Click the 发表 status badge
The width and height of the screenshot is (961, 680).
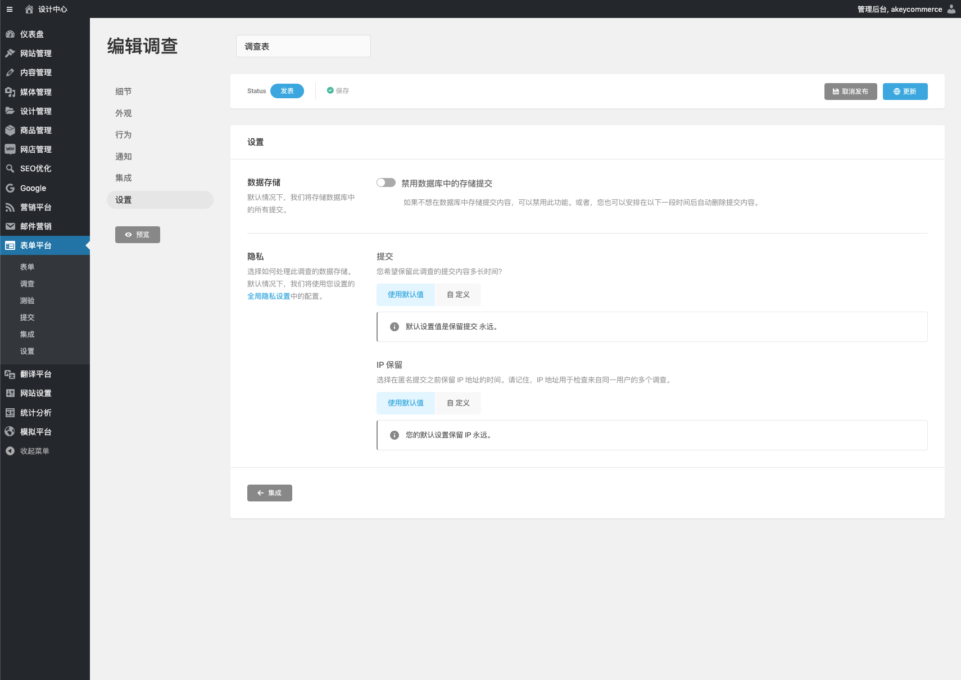(x=287, y=91)
